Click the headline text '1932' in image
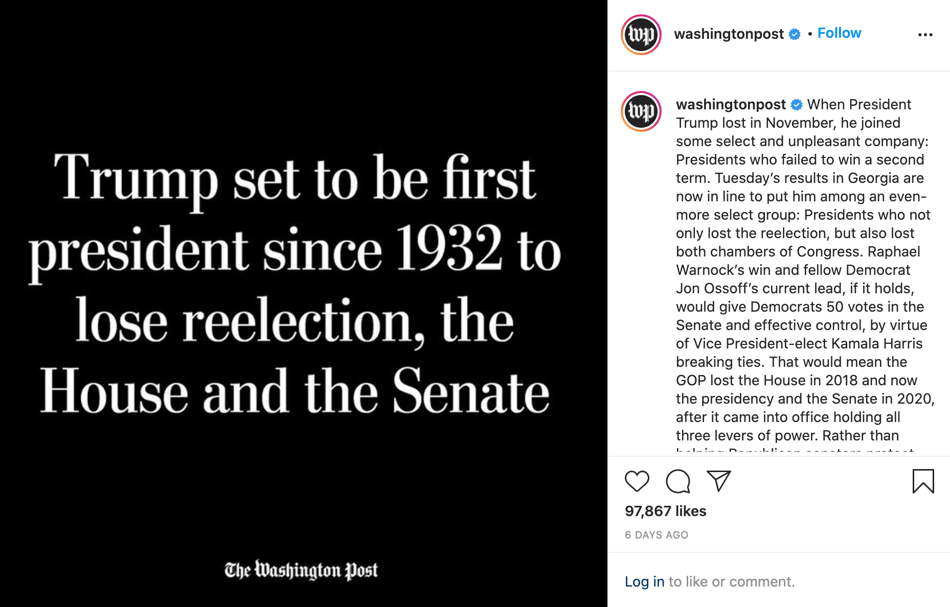Viewport: 950px width, 607px height. (448, 249)
